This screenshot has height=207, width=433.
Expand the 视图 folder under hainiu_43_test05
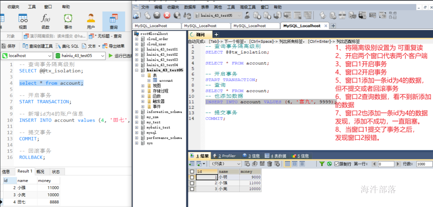(143, 86)
